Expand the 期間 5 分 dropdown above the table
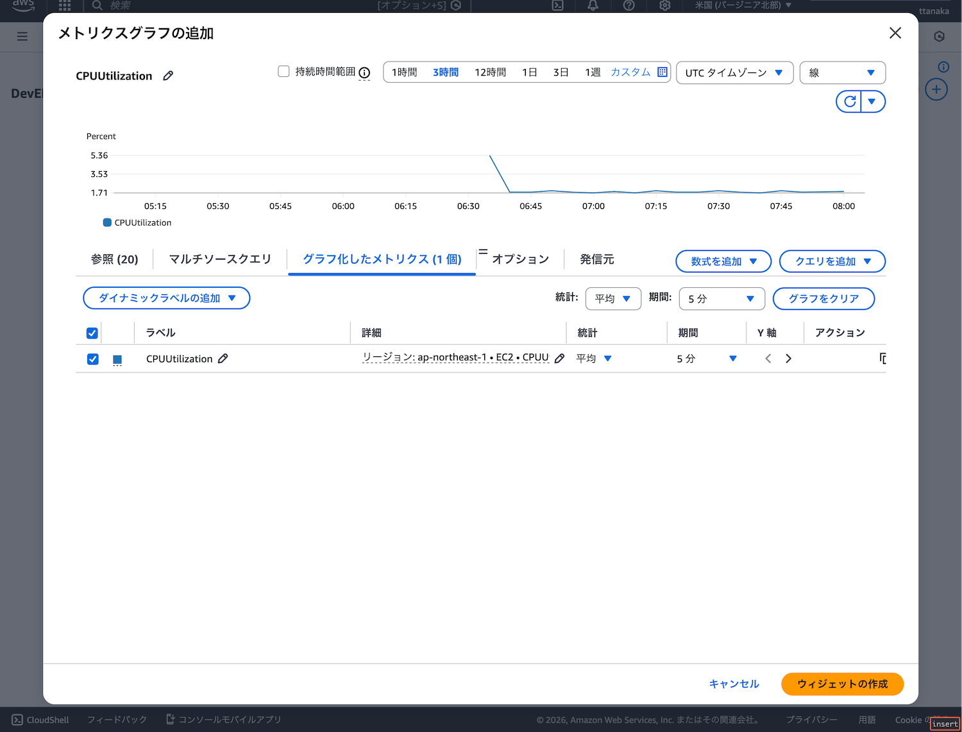 pos(721,299)
